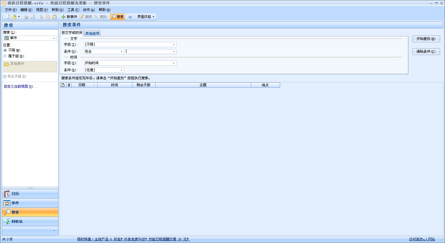Click the attachment paperclip column header
The width and height of the screenshot is (445, 243).
69,85
